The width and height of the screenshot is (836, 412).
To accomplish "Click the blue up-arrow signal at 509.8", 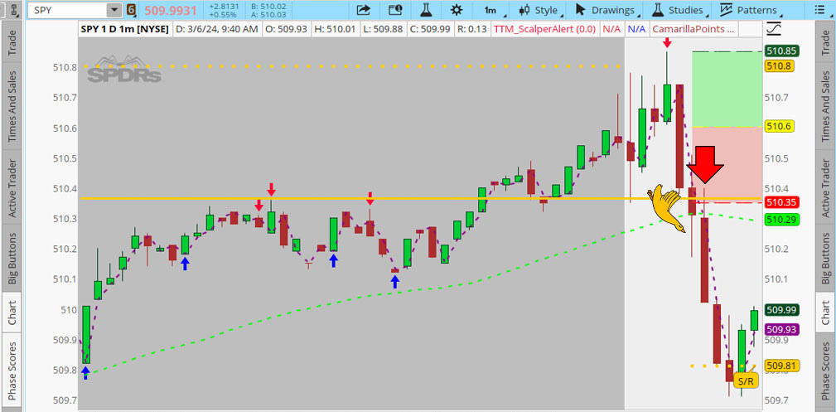I will [x=86, y=372].
